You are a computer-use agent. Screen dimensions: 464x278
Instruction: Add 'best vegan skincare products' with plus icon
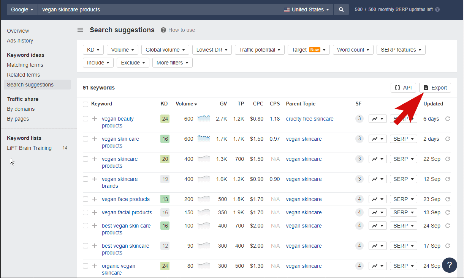tap(95, 246)
